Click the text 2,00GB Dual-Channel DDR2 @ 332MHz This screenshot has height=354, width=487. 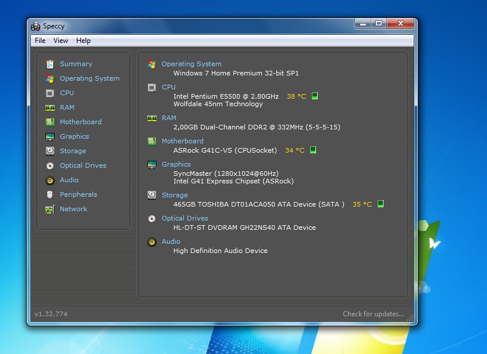tap(238, 127)
